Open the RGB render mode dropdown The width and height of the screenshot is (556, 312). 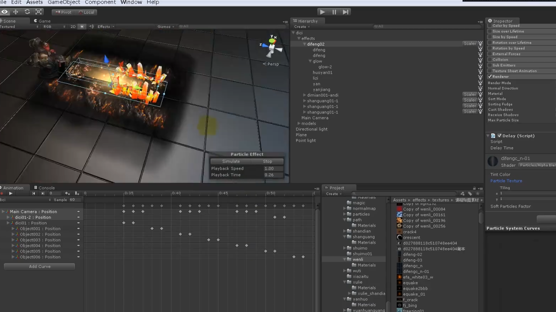(x=54, y=27)
